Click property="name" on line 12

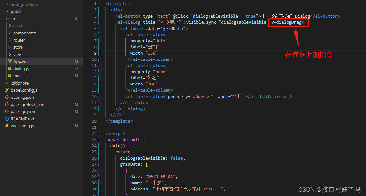[149, 72]
